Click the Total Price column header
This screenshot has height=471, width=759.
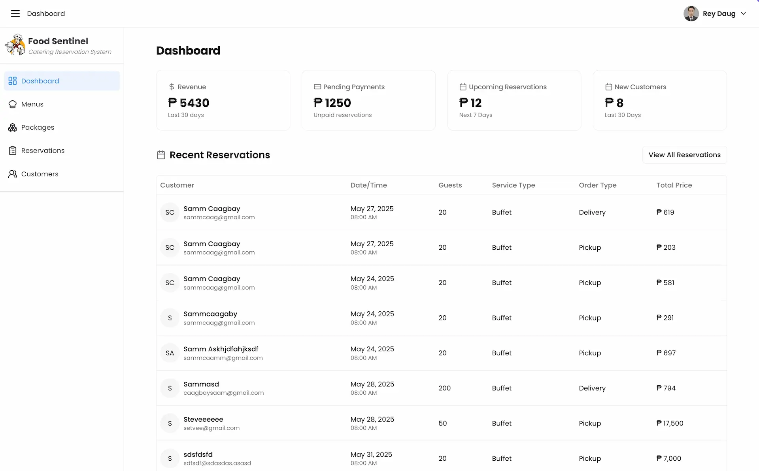click(674, 185)
